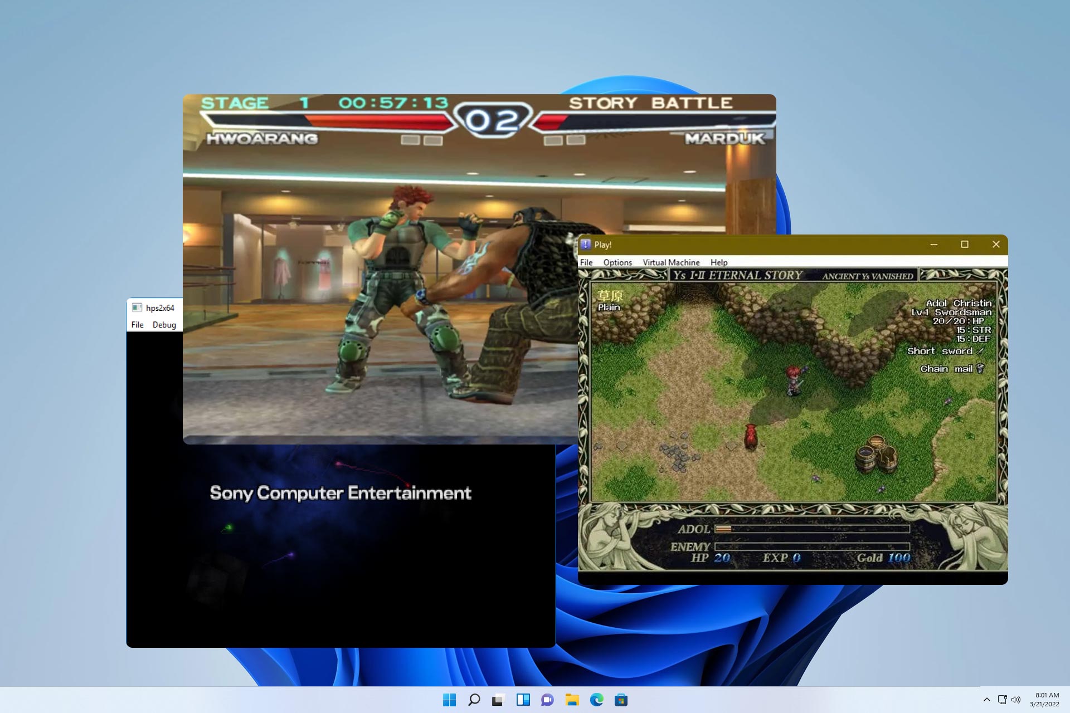Click the 'STORY BATTLE' label
Viewport: 1070px width, 713px height.
click(x=650, y=103)
